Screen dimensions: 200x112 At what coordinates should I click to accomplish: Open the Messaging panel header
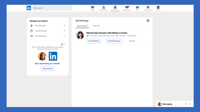[175, 104]
